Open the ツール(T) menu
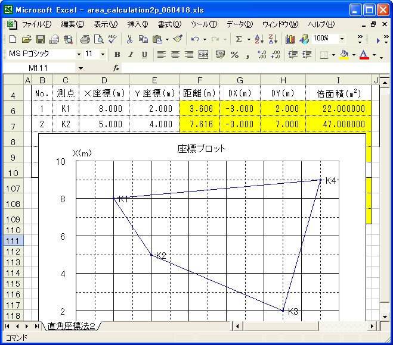This screenshot has width=393, height=345. click(204, 24)
